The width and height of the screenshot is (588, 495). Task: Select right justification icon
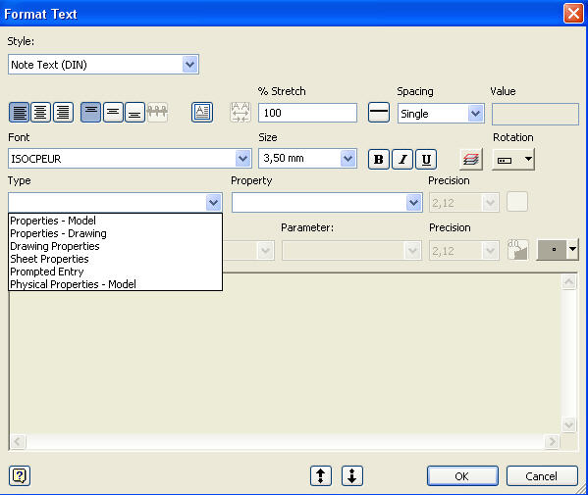[x=63, y=112]
